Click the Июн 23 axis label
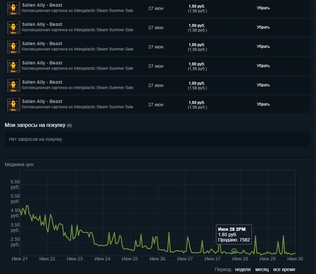This screenshot has width=316, height=274. pos(75,259)
